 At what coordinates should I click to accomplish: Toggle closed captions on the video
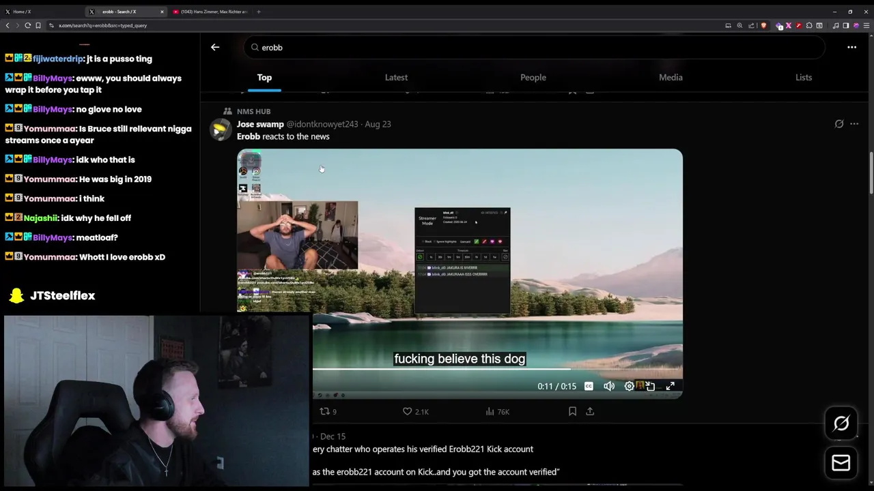589,386
